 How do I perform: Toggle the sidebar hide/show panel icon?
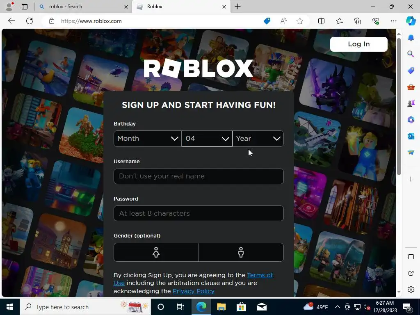pyautogui.click(x=411, y=257)
